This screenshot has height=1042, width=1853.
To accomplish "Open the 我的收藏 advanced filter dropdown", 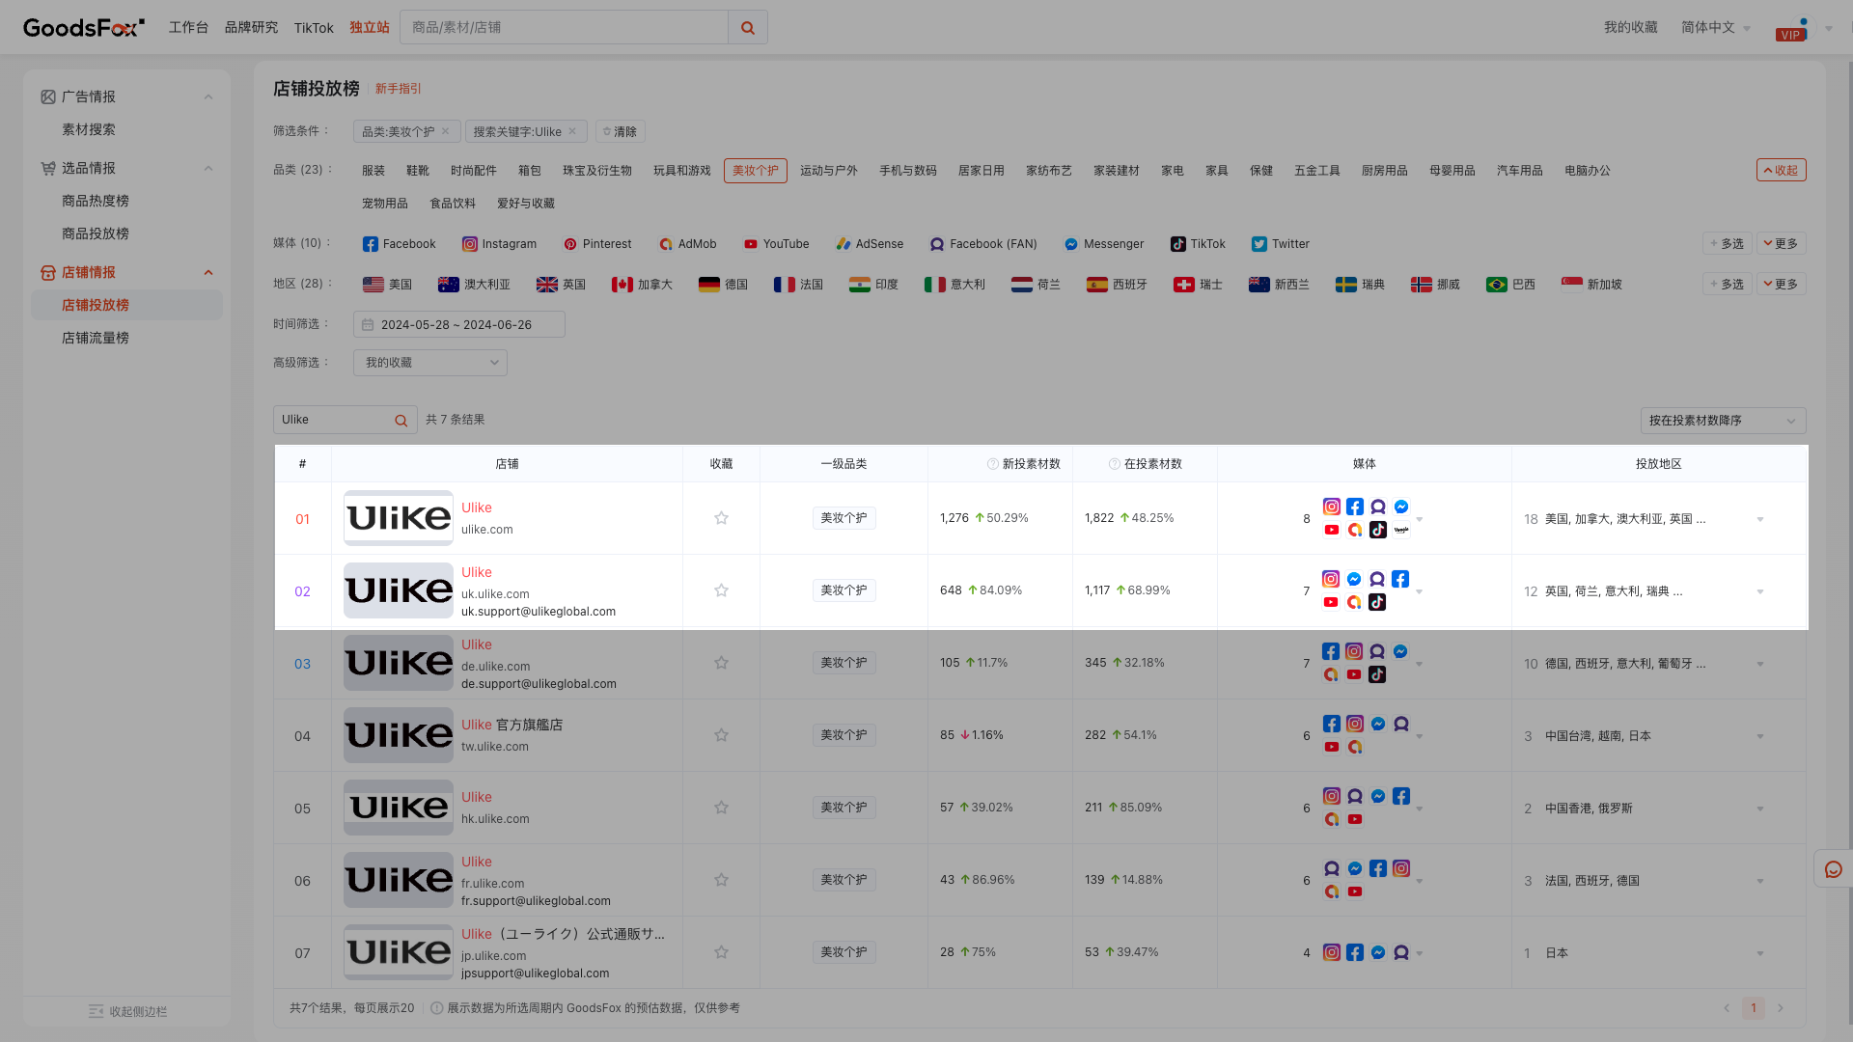I will [430, 363].
